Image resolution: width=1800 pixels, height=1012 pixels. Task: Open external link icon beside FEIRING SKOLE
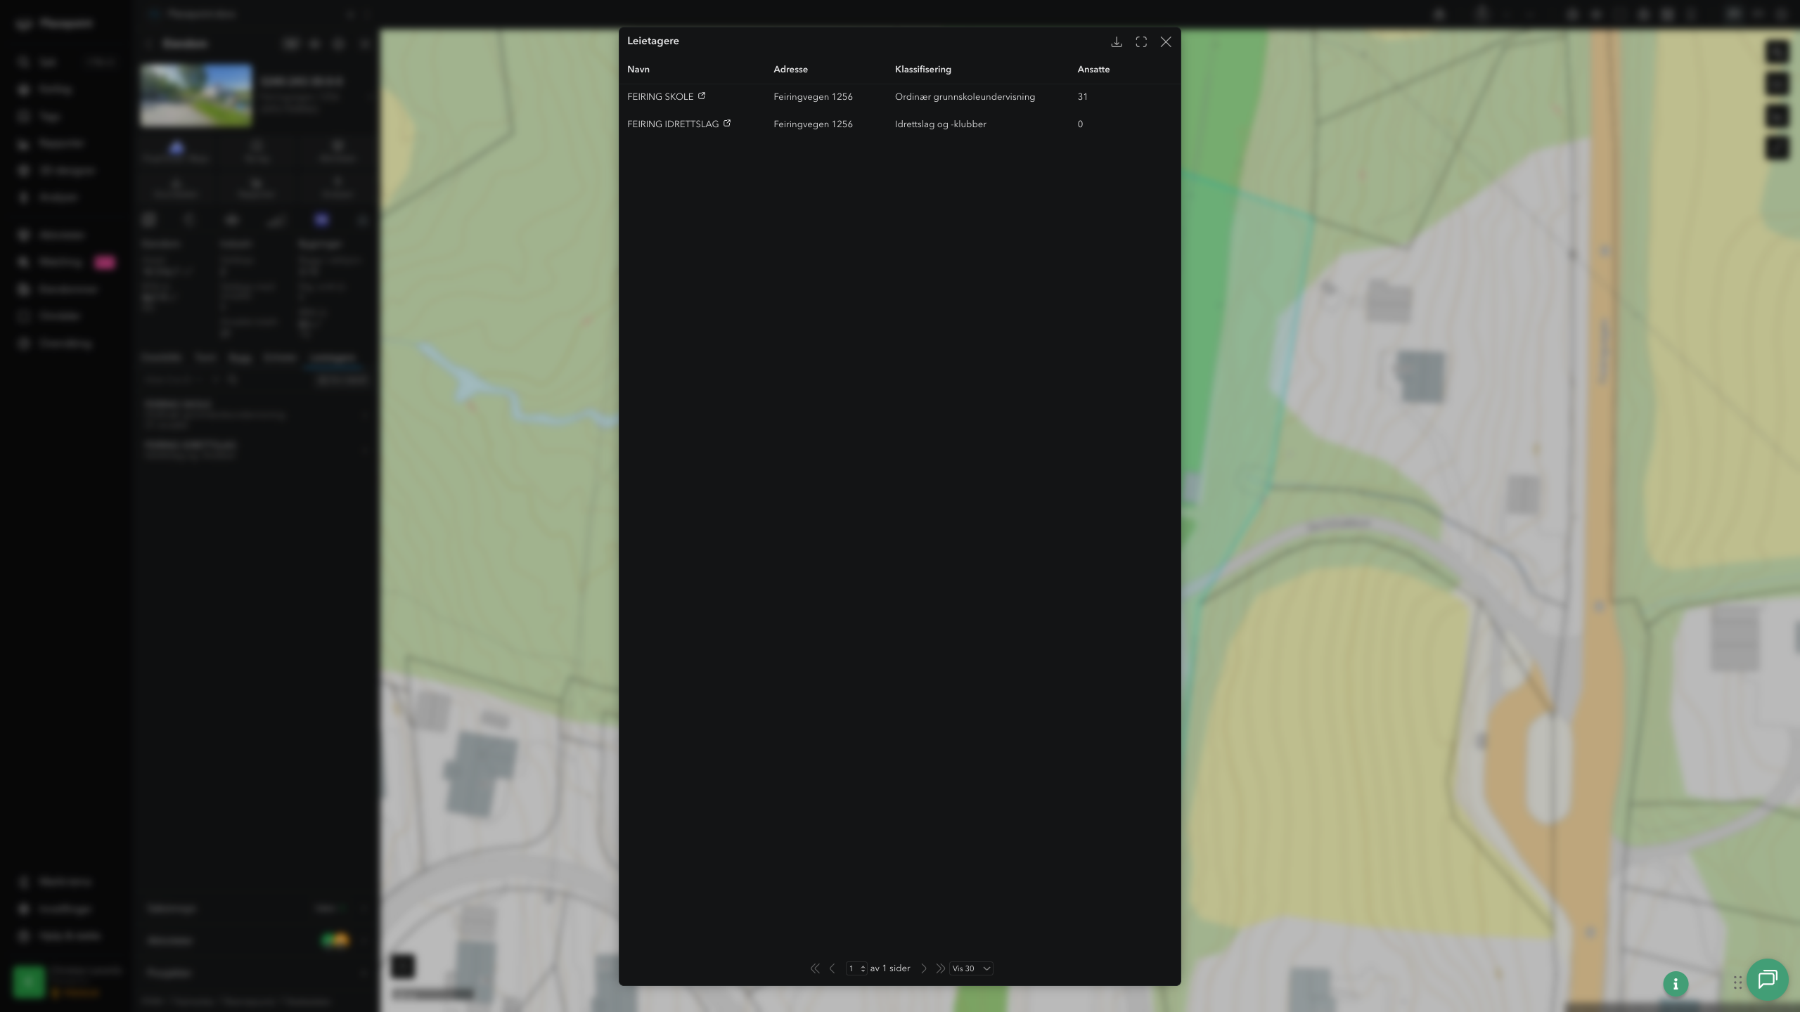(701, 96)
